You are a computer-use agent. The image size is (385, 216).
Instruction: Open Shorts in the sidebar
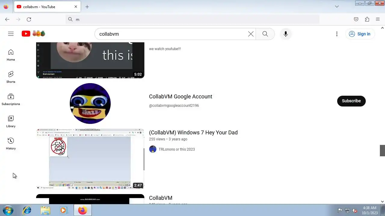coord(11,77)
